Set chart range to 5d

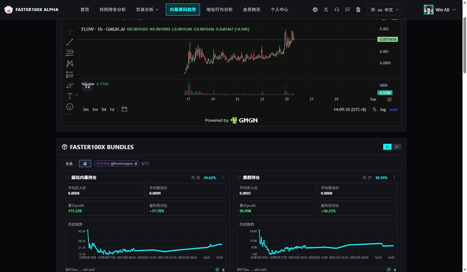(x=104, y=110)
